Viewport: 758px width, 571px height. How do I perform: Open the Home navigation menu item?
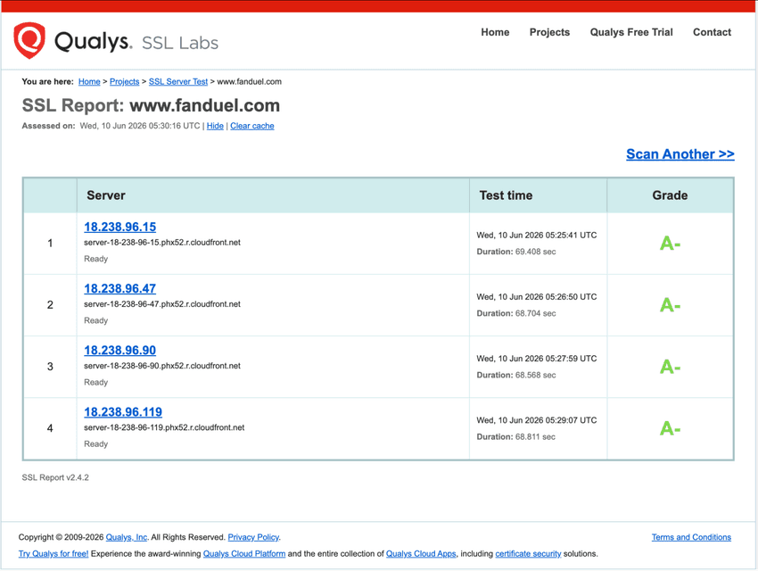[x=495, y=32]
